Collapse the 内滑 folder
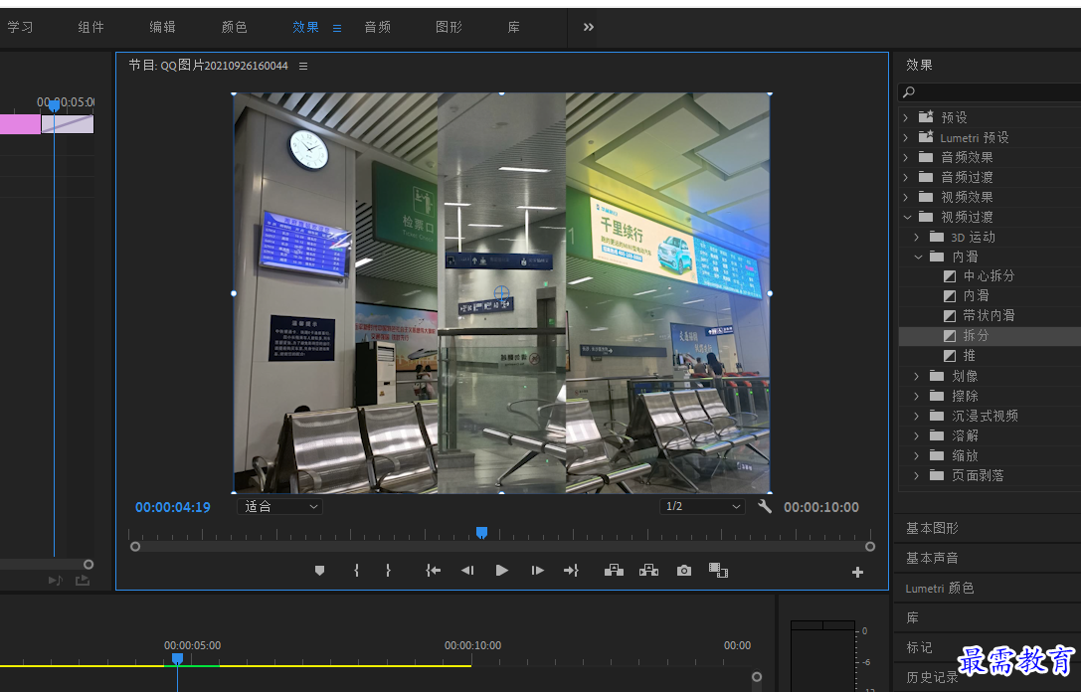The image size is (1081, 692). (x=918, y=258)
